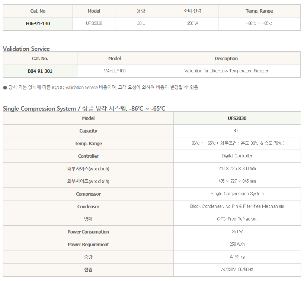The height and width of the screenshot is (281, 304).
Task: Click the Single Compression System section heading
Action: point(84,108)
